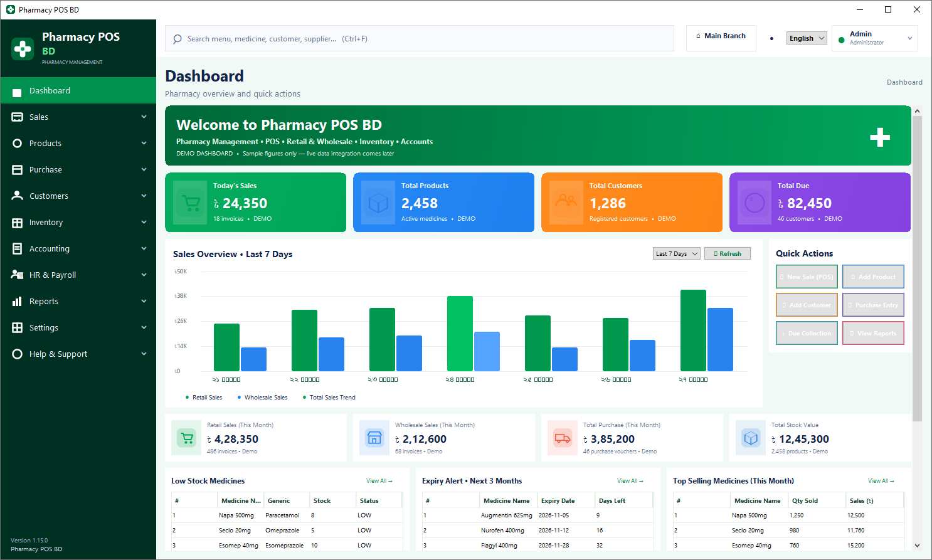Image resolution: width=932 pixels, height=560 pixels.
Task: Click the Pharmacy POS BD cross logo
Action: pos(23,49)
